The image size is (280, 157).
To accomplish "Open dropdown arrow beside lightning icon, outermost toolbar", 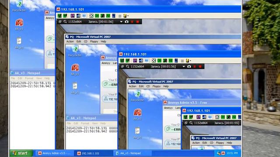I will click(x=128, y=16).
